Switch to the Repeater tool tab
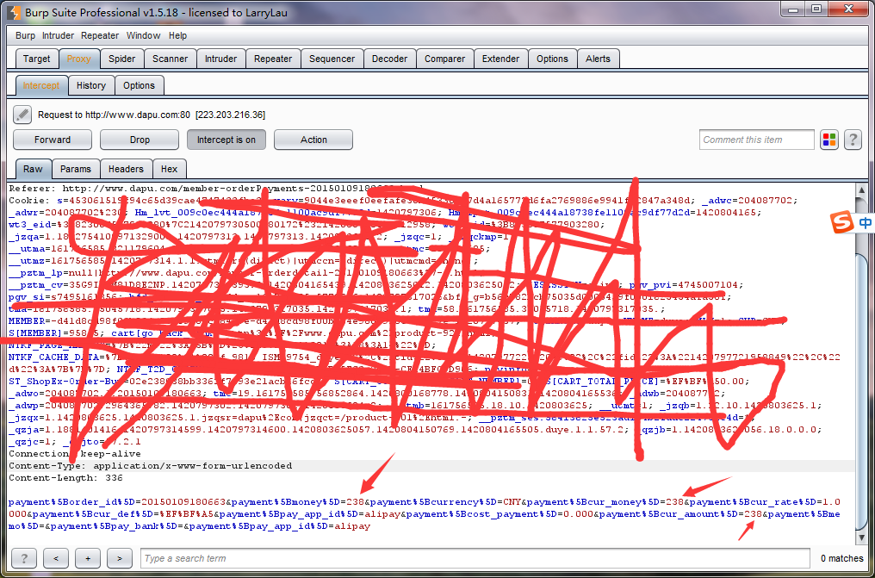Image resolution: width=875 pixels, height=578 pixels. (x=273, y=59)
